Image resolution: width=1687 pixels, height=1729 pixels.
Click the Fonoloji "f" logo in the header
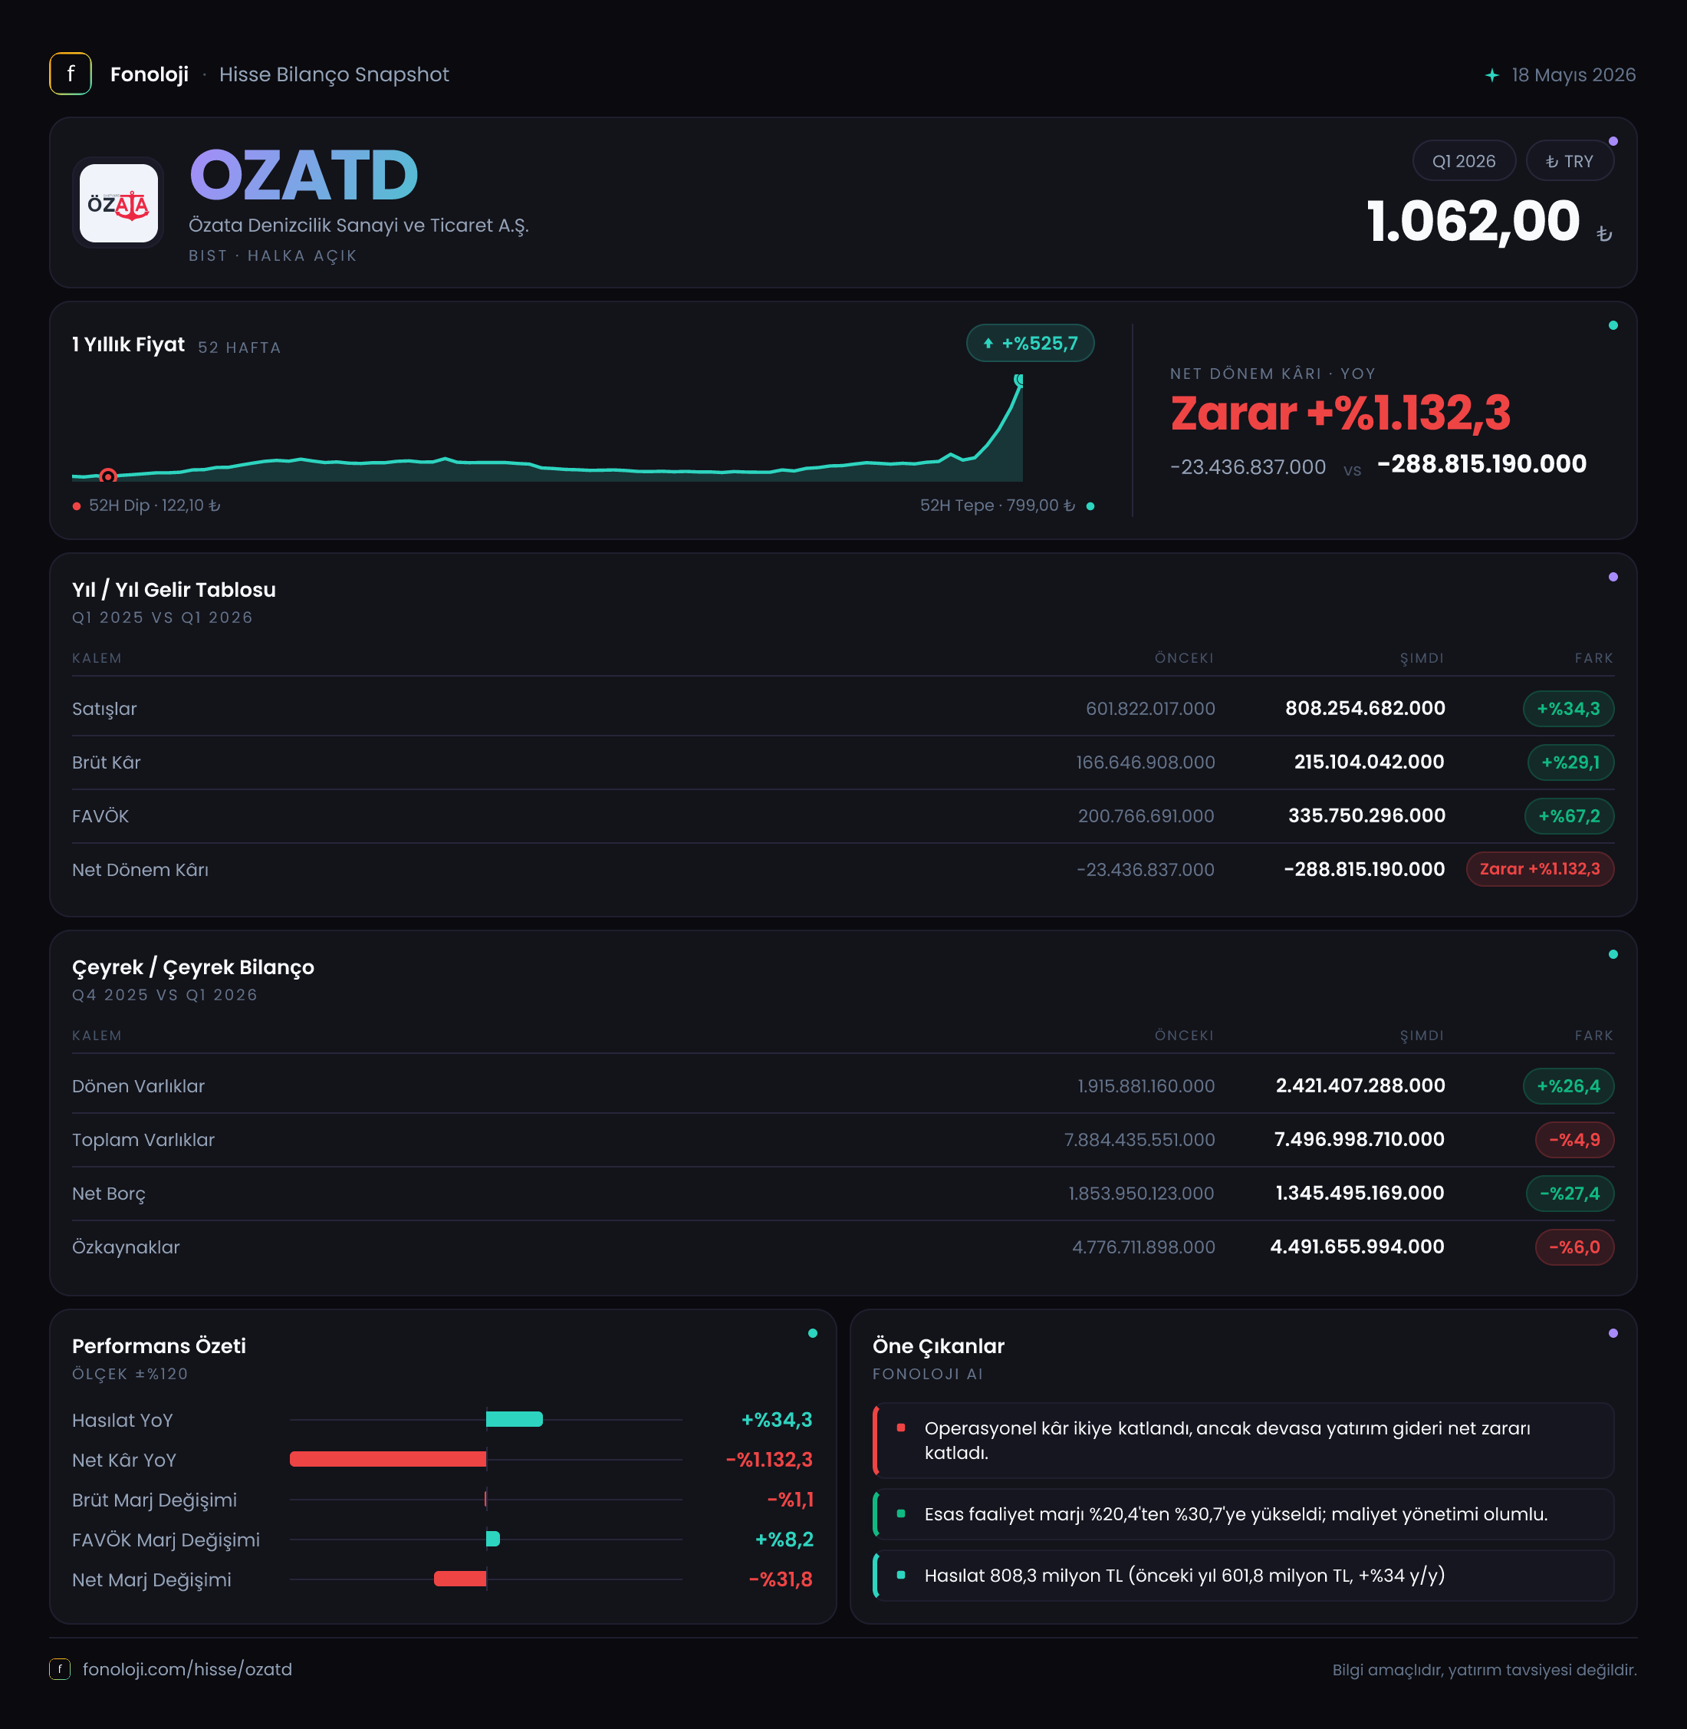pos(70,74)
